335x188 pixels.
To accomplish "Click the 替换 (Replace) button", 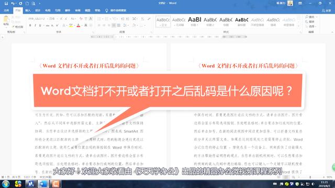I will pos(310,21).
